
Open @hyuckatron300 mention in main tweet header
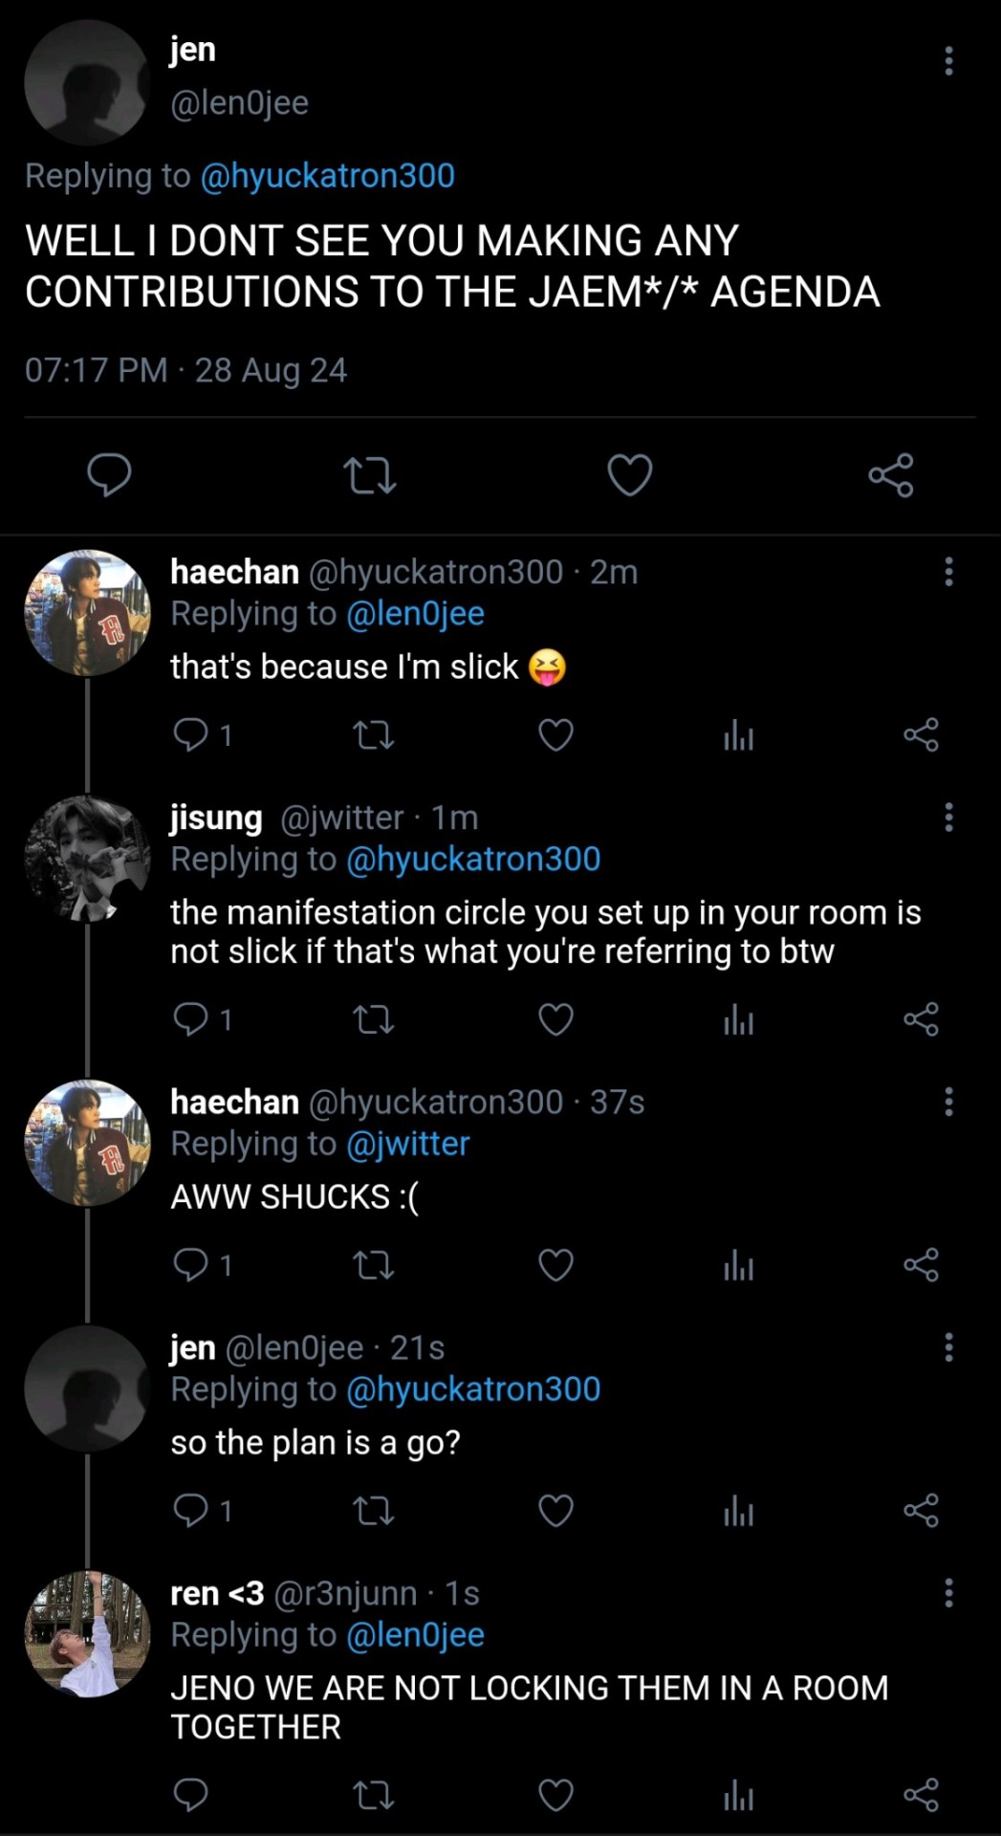coord(327,176)
